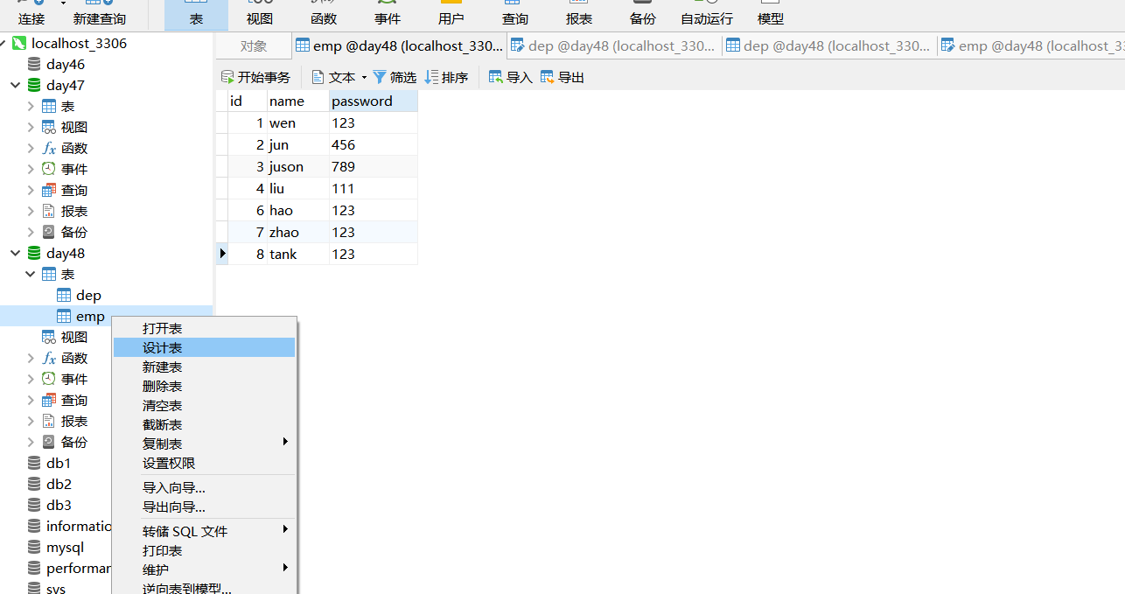1125x594 pixels.
Task: Click the 开始事务 button
Action: [x=255, y=77]
